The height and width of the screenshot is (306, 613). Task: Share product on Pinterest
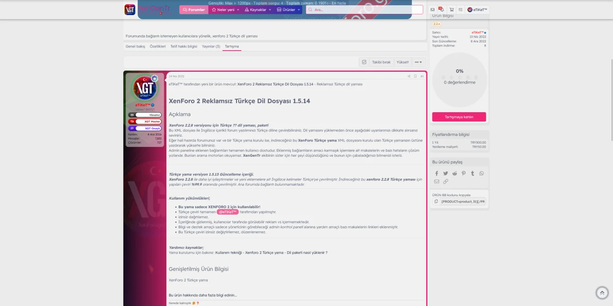tap(463, 173)
